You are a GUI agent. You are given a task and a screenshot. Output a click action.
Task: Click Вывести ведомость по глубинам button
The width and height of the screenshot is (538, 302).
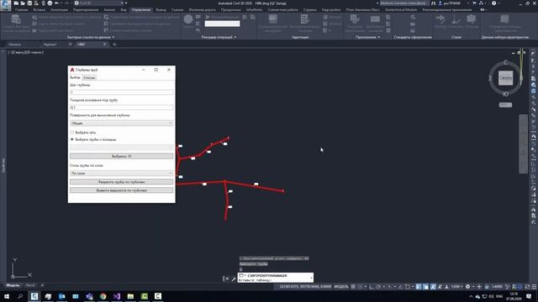[x=121, y=190]
